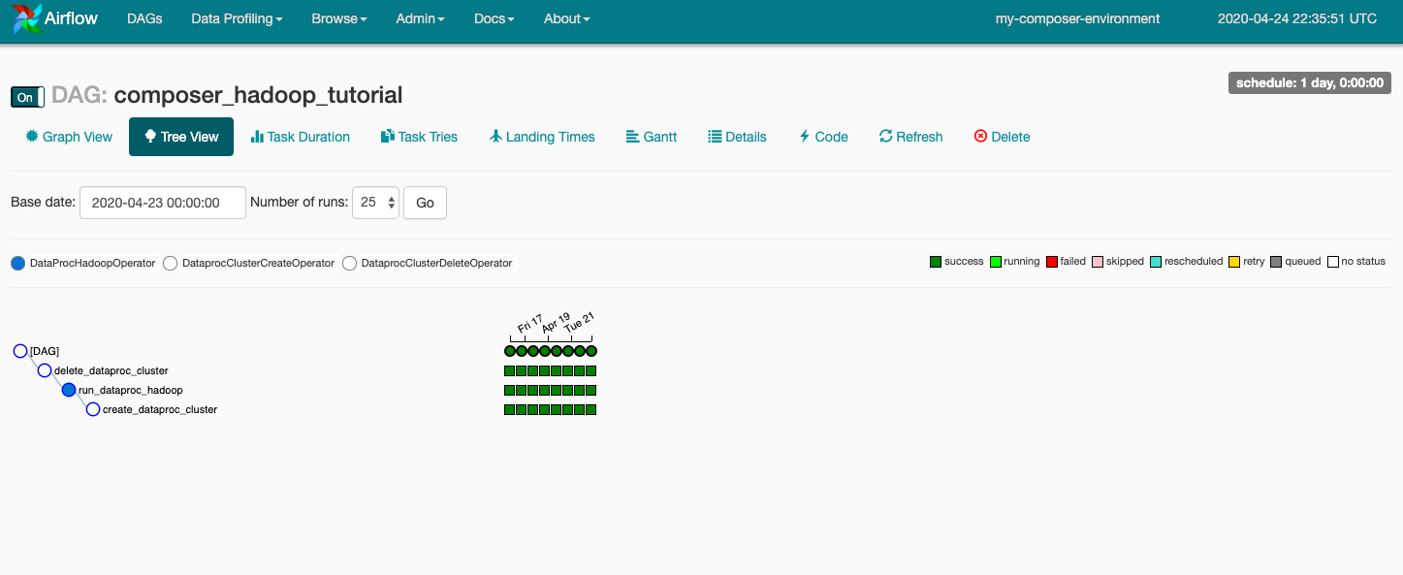Collapse the delete_dataproc_cluster tree node

pyautogui.click(x=45, y=370)
